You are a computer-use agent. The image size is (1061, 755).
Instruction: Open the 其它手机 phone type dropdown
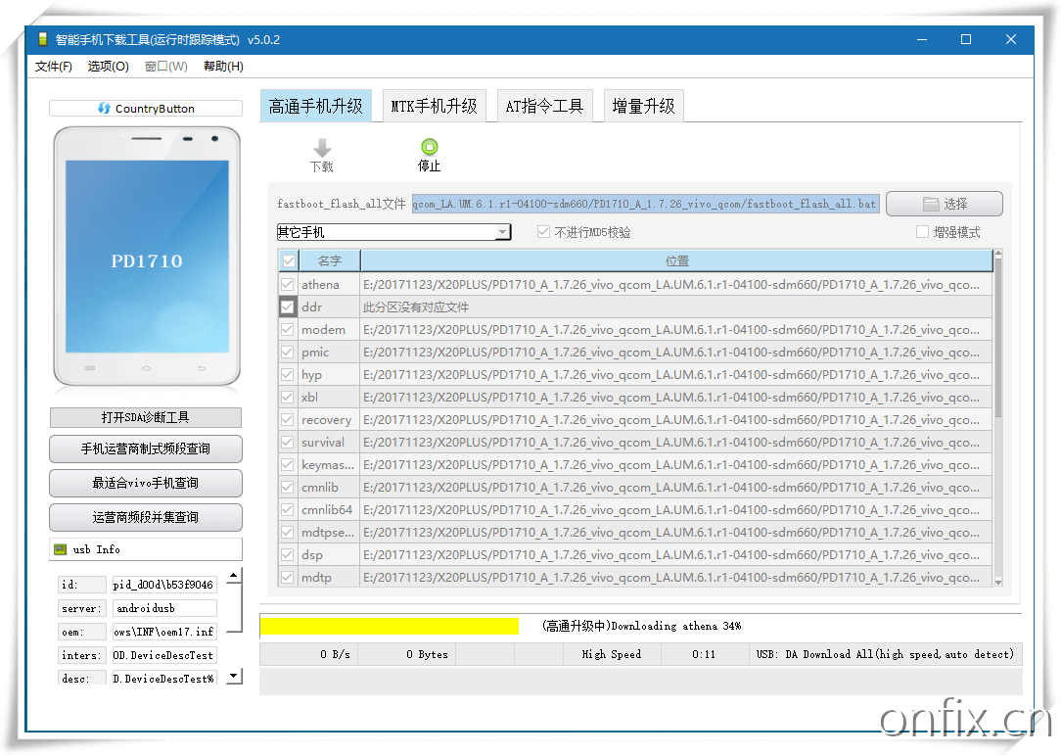[502, 231]
